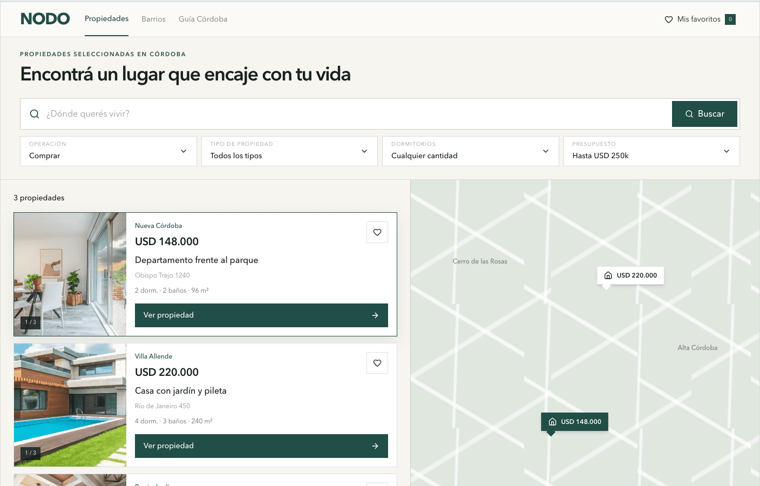
Task: Click the 1 / 3 counter on the house photo
Action: tap(31, 453)
